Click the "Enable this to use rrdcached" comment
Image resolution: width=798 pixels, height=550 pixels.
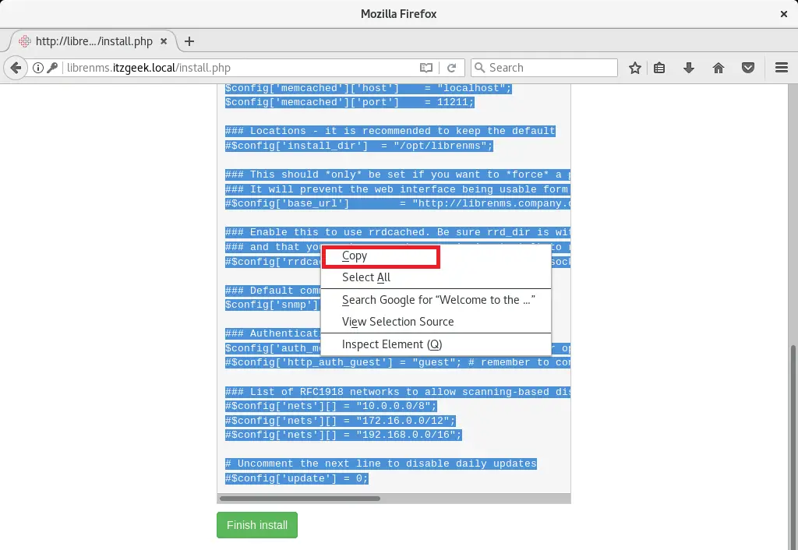[x=397, y=232]
